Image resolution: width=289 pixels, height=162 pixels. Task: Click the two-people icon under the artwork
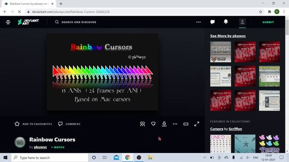pyautogui.click(x=142, y=124)
